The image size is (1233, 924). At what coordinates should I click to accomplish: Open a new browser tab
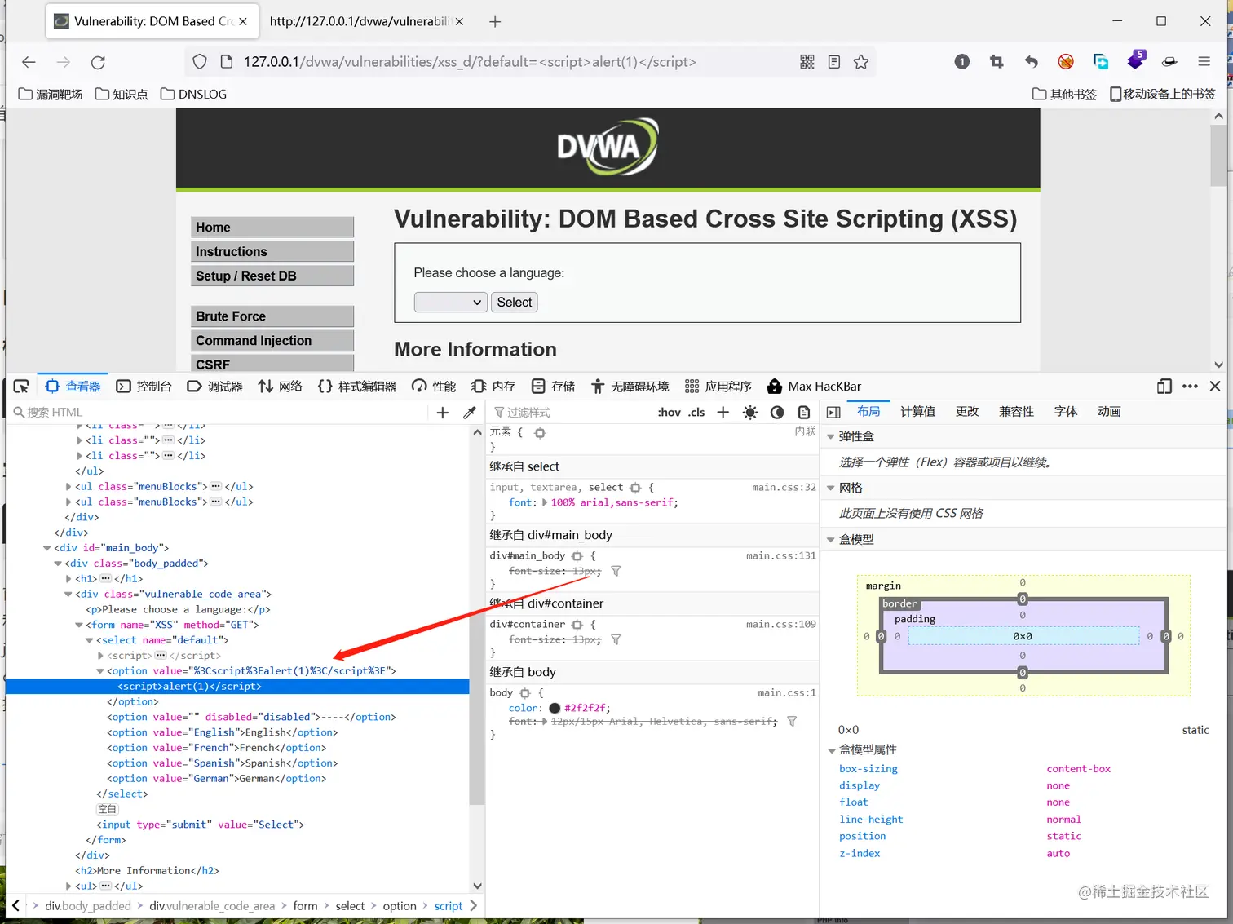pos(495,22)
